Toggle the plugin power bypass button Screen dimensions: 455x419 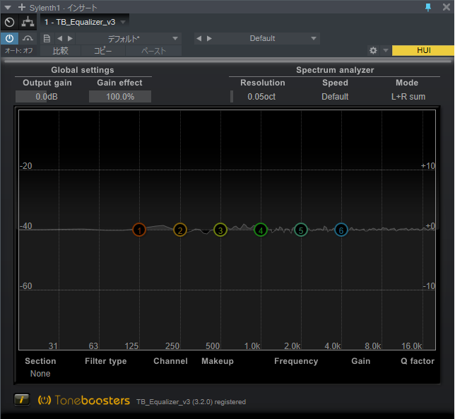(x=9, y=38)
